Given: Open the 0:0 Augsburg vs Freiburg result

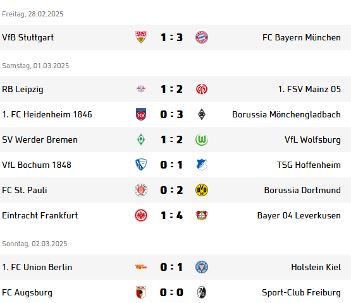Looking at the screenshot, I should click(x=171, y=292).
